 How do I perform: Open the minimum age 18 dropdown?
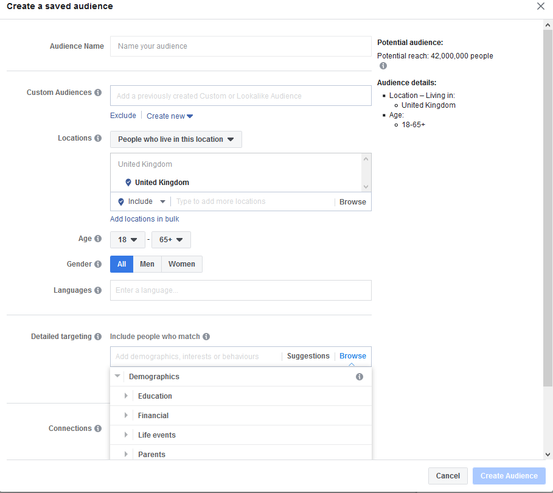127,239
